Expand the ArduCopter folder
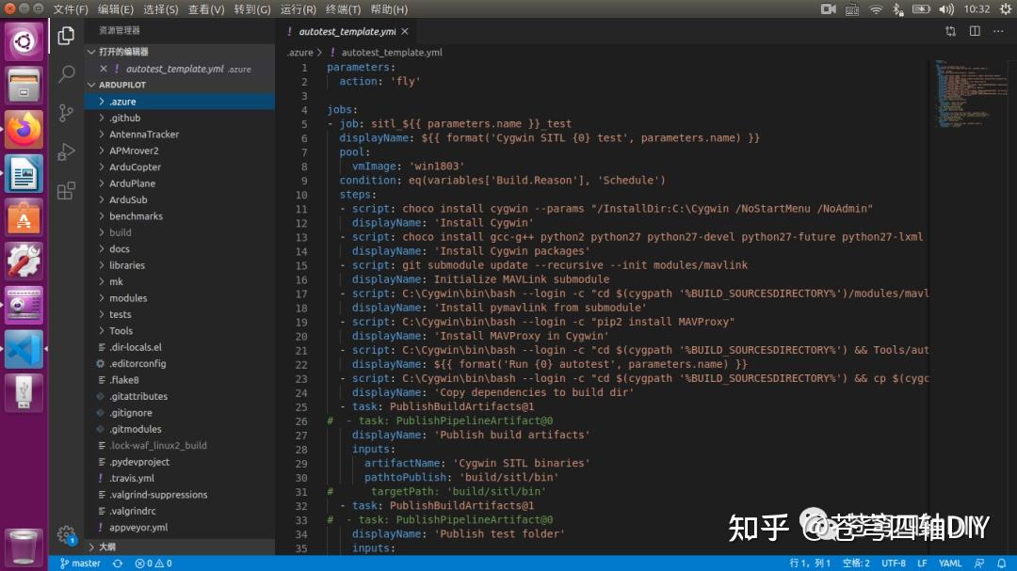The width and height of the screenshot is (1017, 571). point(180,167)
